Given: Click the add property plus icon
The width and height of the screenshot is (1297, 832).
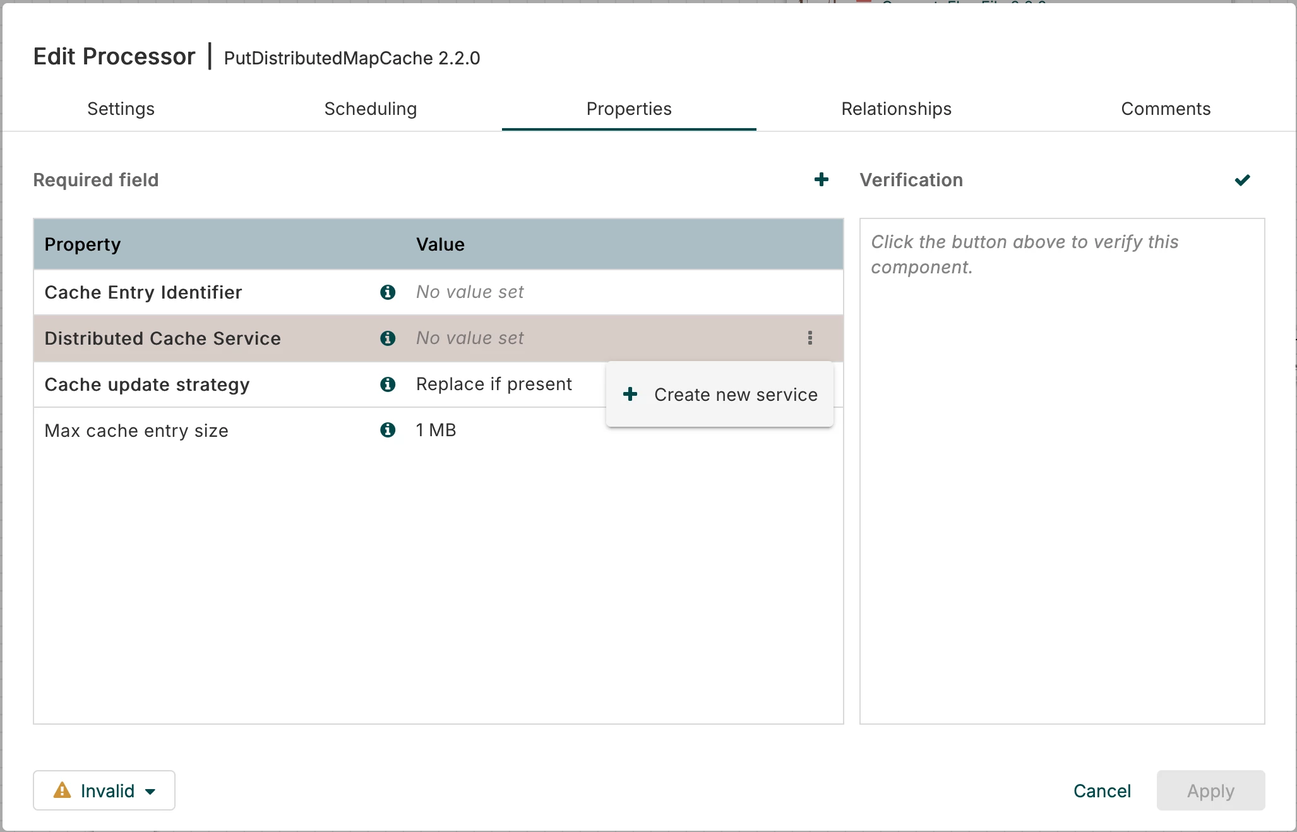Looking at the screenshot, I should point(821,180).
